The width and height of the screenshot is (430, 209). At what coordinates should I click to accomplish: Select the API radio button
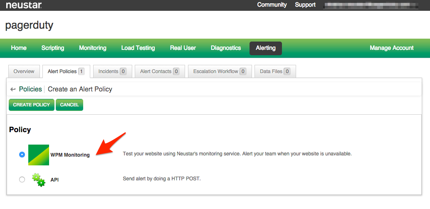22,179
